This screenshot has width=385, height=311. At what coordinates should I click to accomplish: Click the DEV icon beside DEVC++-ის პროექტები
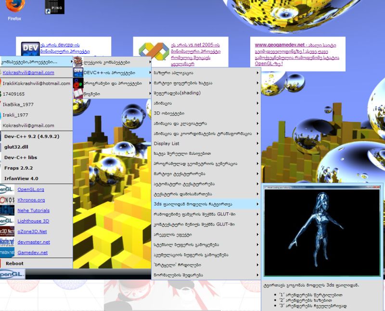tap(78, 73)
